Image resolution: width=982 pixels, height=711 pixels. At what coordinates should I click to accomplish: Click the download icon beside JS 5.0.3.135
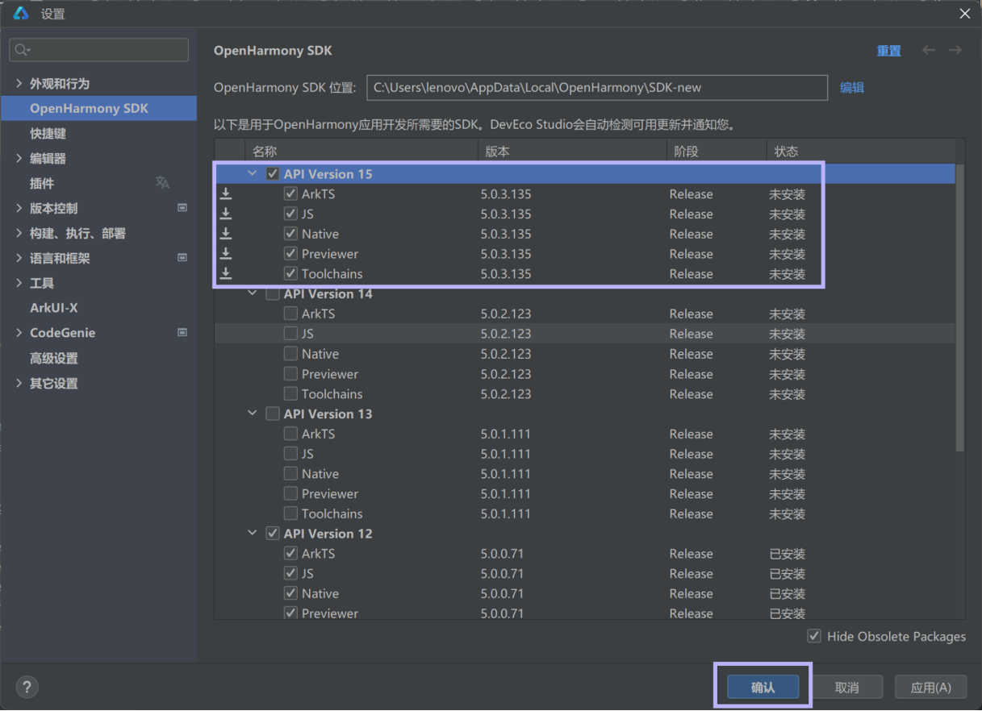(226, 214)
